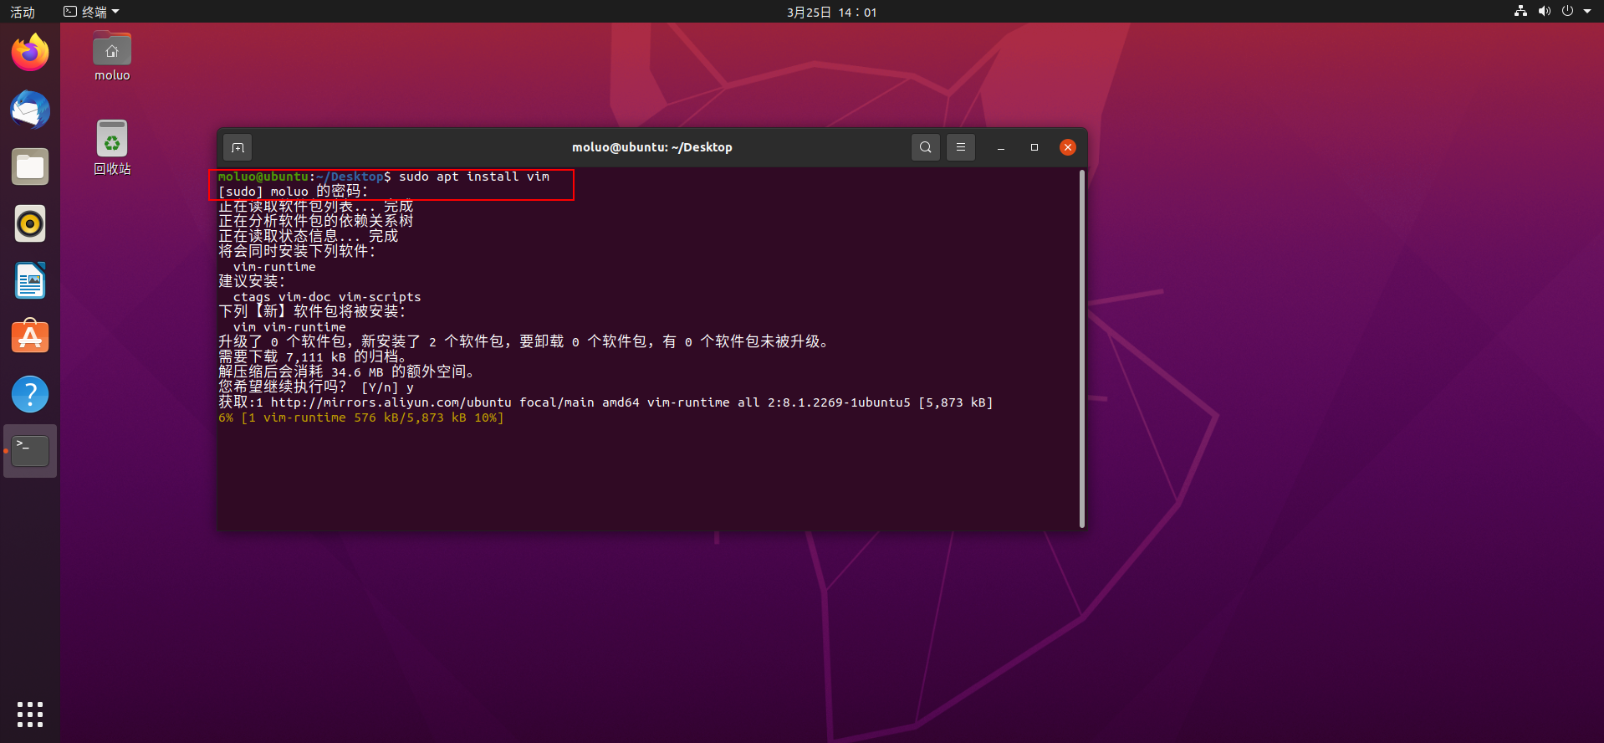1604x743 pixels.
Task: Open the date and time 3月25日 14:01
Action: (831, 12)
